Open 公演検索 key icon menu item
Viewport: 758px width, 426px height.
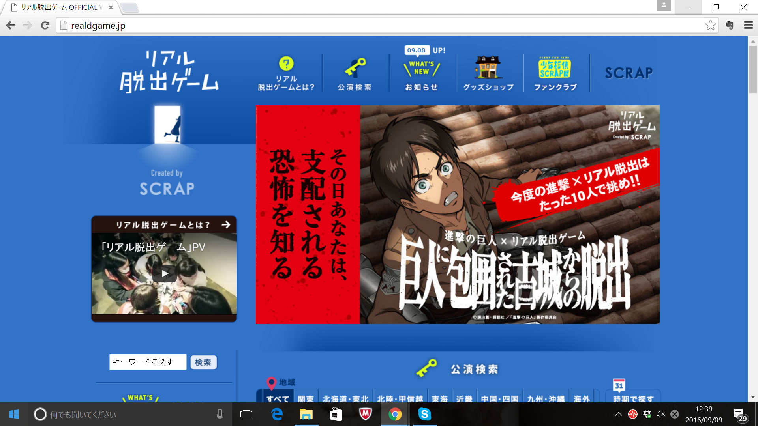(x=355, y=74)
